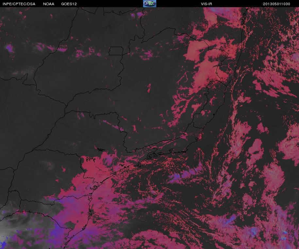Click the CPTEC logo in header

(x=150, y=4)
